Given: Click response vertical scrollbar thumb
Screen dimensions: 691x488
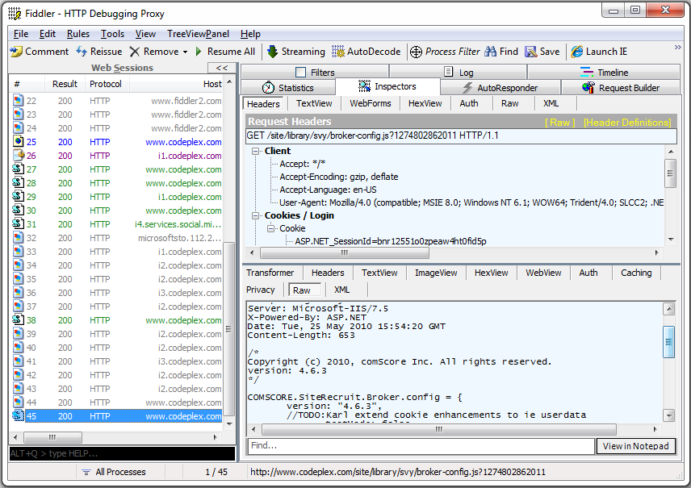Looking at the screenshot, I should pos(669,342).
